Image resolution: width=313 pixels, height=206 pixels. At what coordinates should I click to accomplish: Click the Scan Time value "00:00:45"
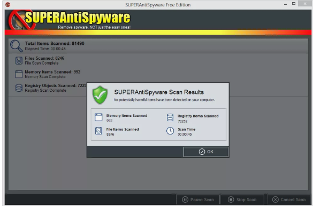coord(185,134)
